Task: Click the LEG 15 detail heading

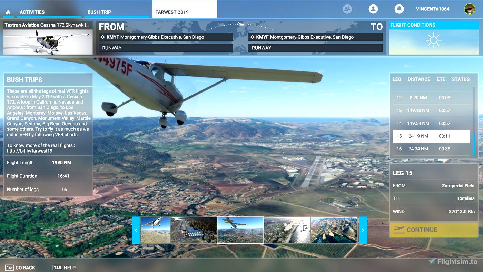Action: pyautogui.click(x=403, y=173)
